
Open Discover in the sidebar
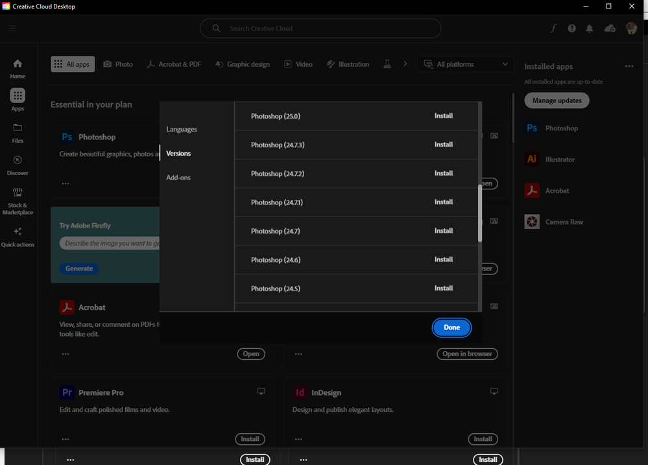pyautogui.click(x=18, y=165)
